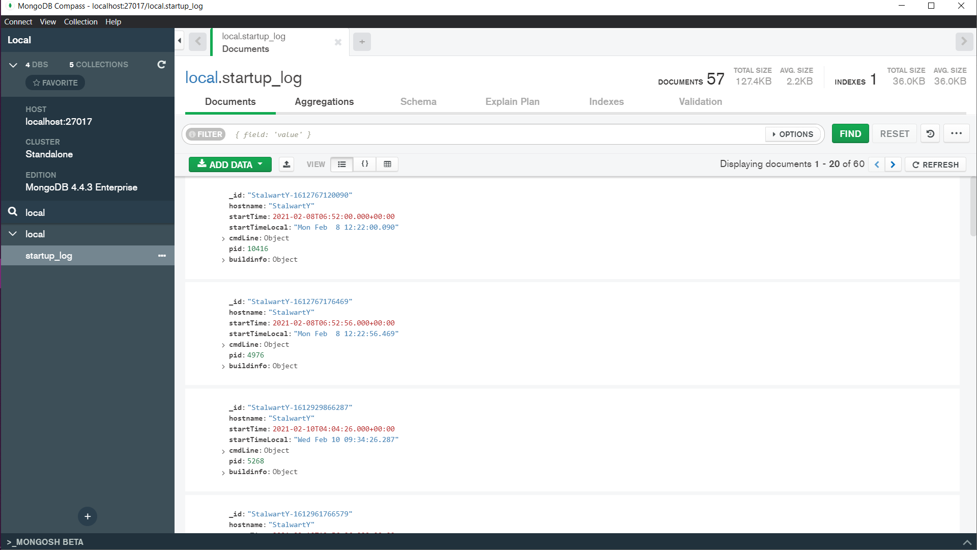Go to previous tab with back arrow
The width and height of the screenshot is (977, 550).
(198, 42)
